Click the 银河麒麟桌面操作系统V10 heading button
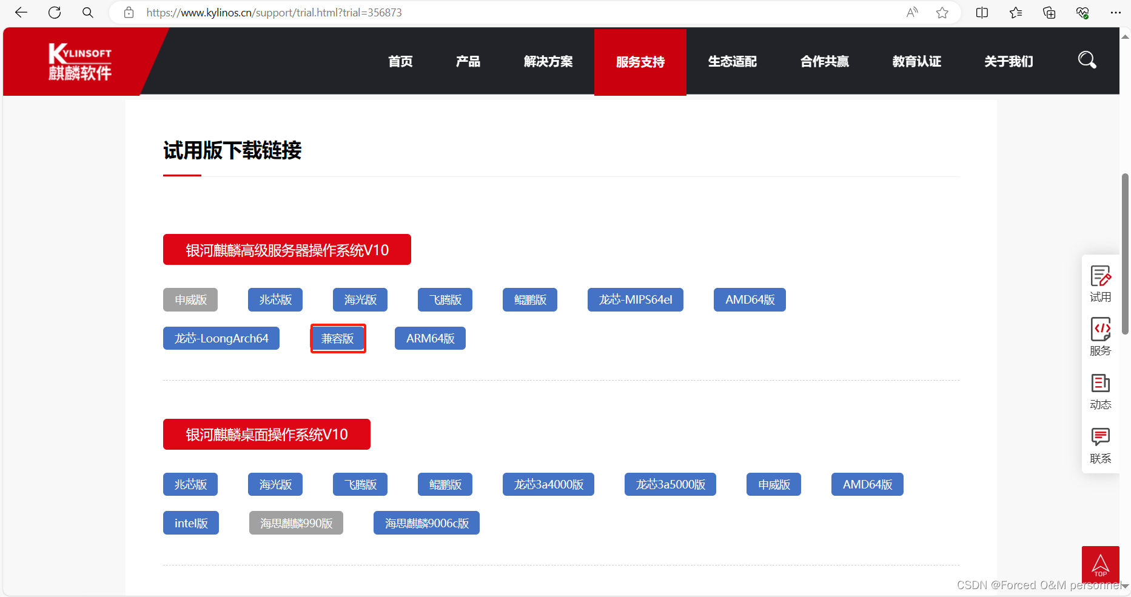Viewport: 1131px width, 597px height. point(267,435)
